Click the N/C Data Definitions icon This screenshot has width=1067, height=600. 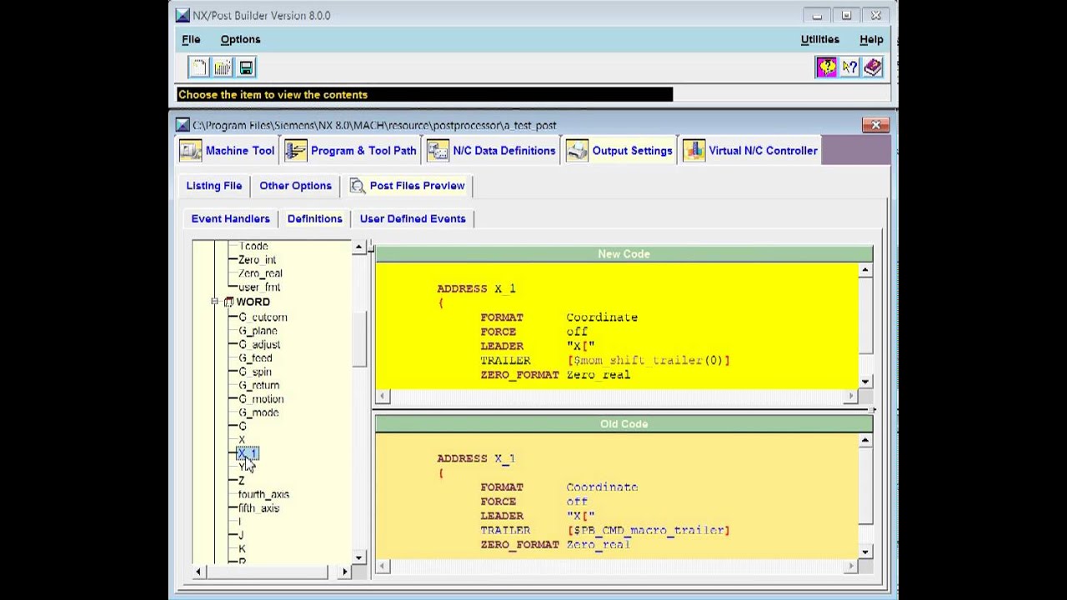tap(438, 151)
